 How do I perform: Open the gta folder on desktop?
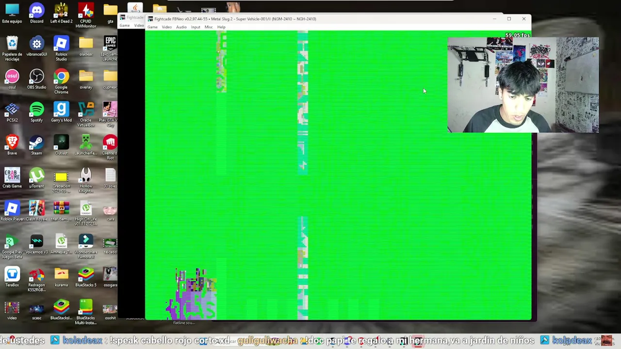pyautogui.click(x=110, y=14)
